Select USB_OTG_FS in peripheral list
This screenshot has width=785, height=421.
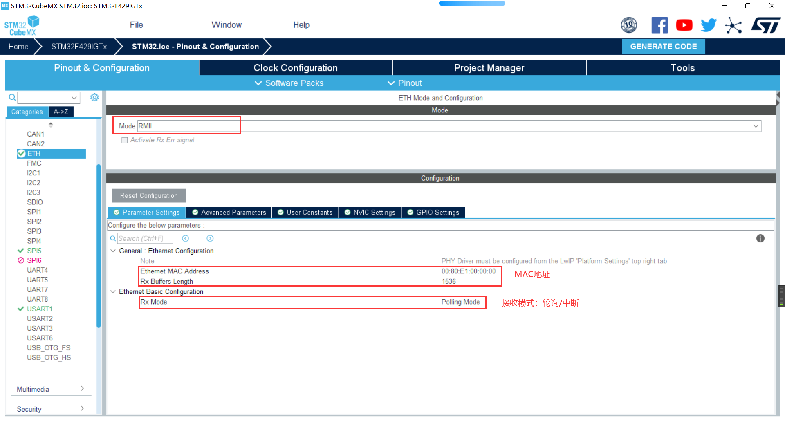(x=49, y=348)
